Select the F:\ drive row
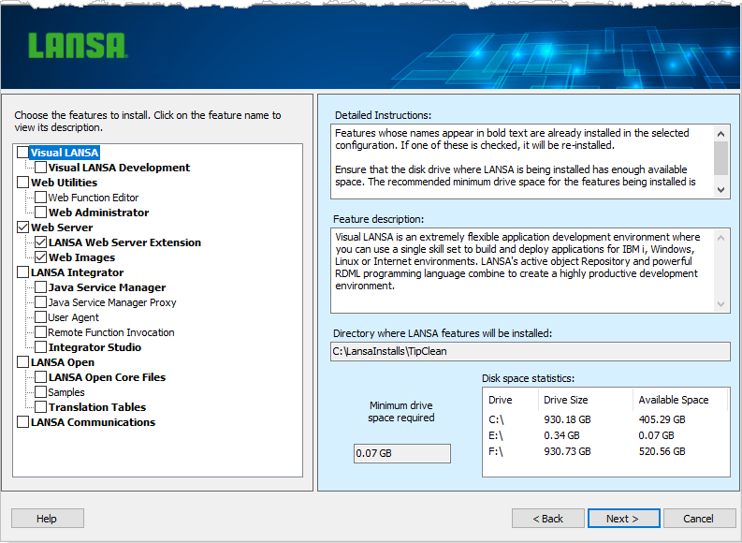This screenshot has height=543, width=742. click(605, 451)
